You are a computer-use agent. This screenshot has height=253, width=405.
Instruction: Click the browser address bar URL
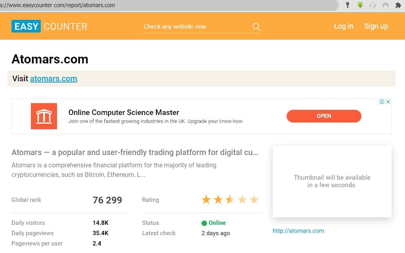pos(158,5)
